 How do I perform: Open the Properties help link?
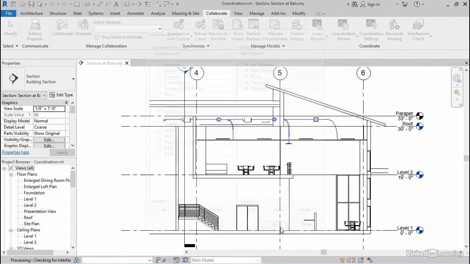15,153
